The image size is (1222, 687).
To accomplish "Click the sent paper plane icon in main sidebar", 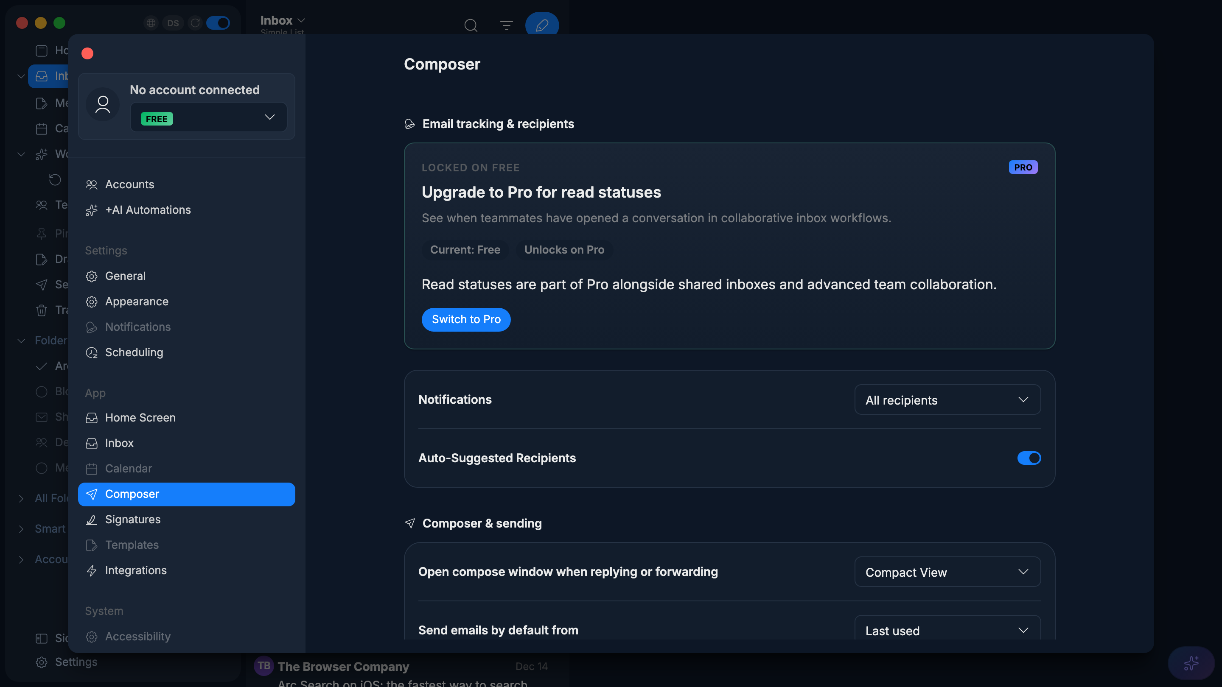I will point(42,285).
